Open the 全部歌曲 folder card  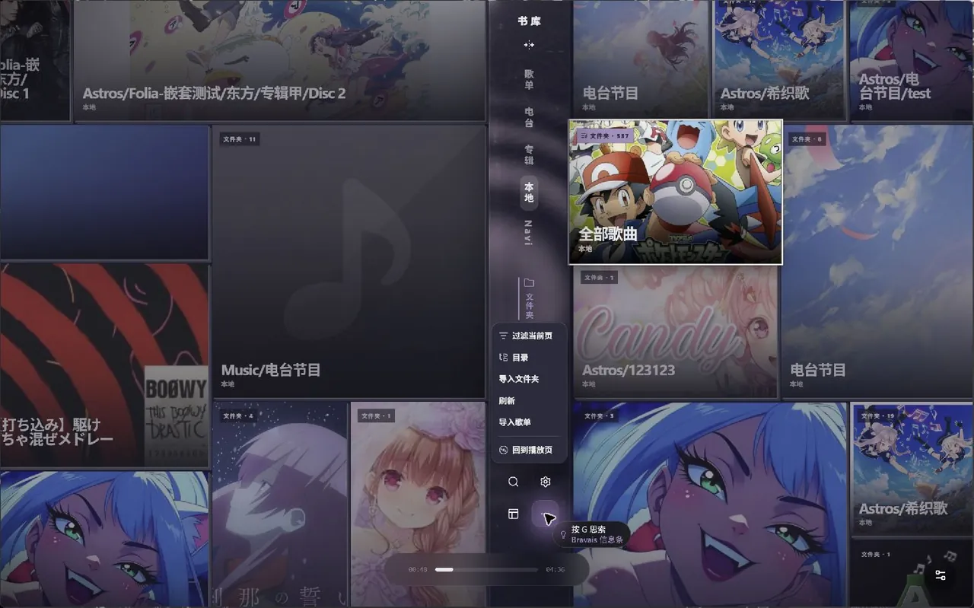click(x=676, y=192)
